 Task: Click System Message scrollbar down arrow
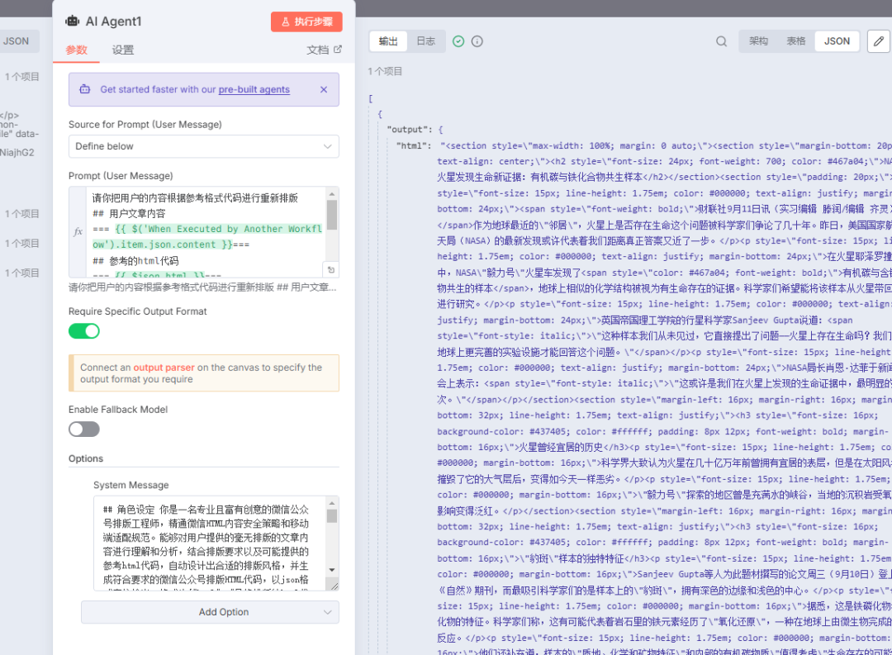point(332,570)
